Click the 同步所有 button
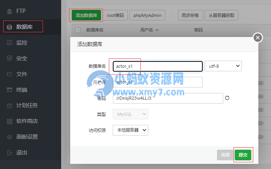Screen dimensions: 271x169 click(190, 15)
